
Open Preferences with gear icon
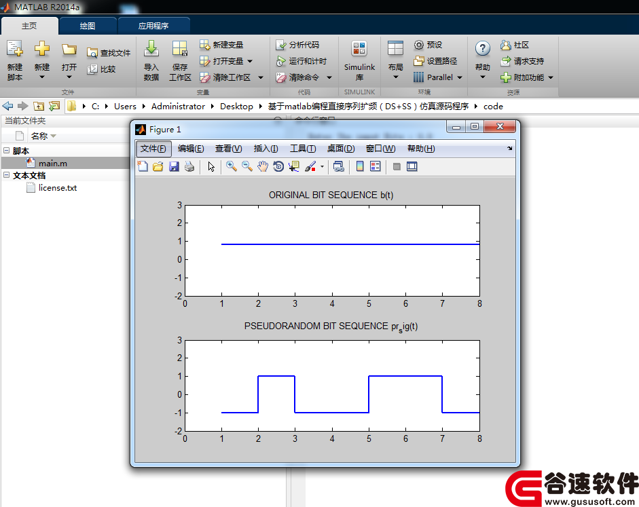pos(428,45)
